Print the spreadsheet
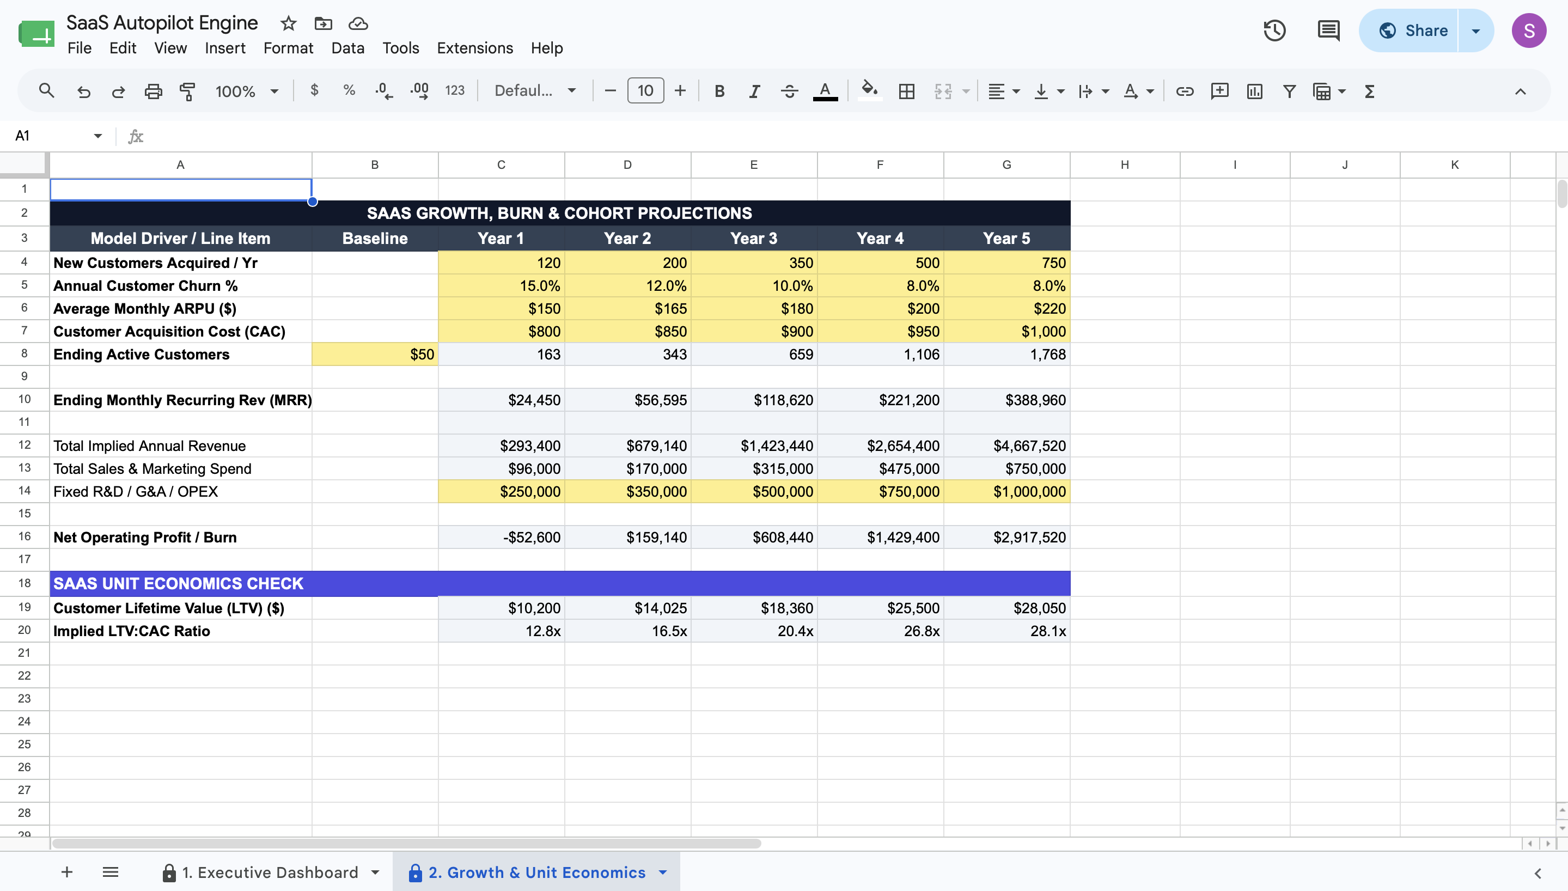This screenshot has width=1568, height=891. [x=153, y=91]
